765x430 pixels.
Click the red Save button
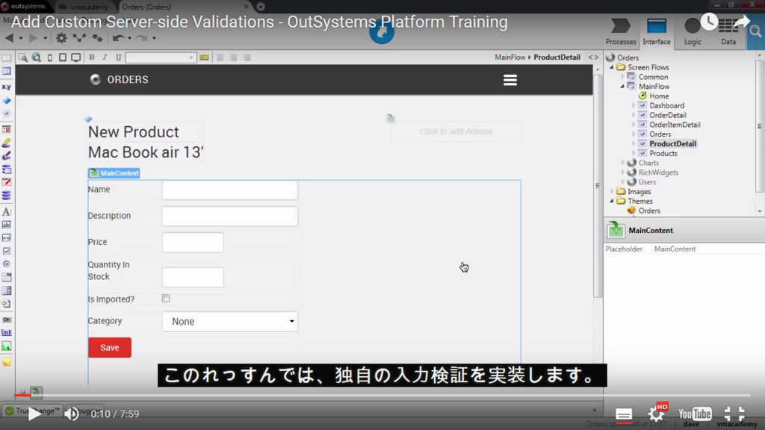pyautogui.click(x=110, y=348)
